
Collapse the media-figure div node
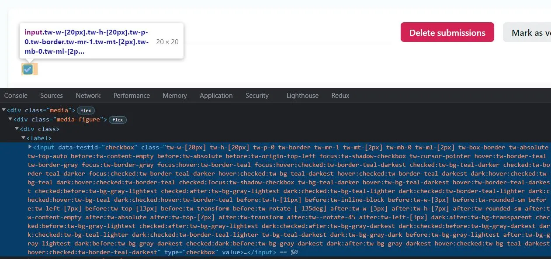[10, 120]
